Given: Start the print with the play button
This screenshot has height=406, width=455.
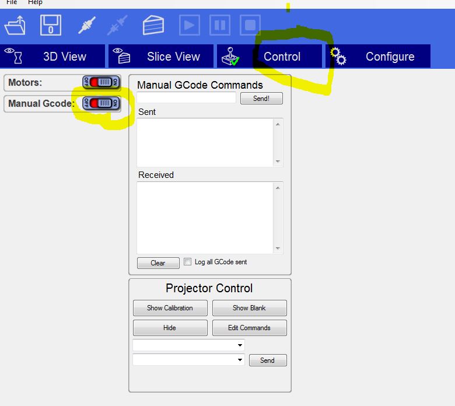Looking at the screenshot, I should point(189,25).
